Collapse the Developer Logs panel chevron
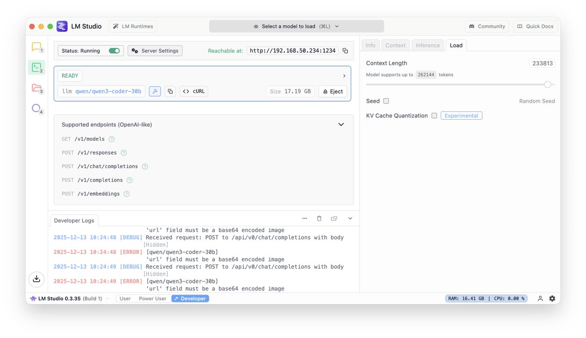The height and width of the screenshot is (338, 586). pos(350,219)
